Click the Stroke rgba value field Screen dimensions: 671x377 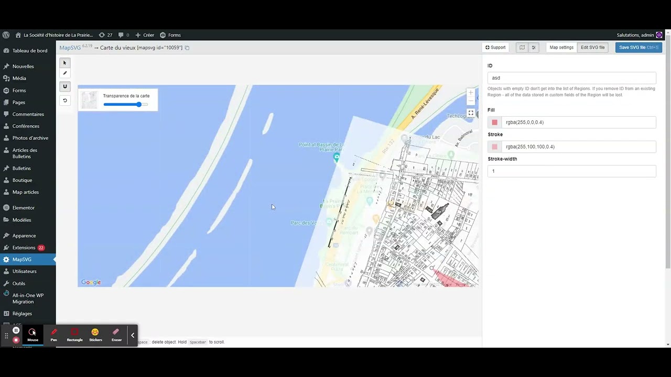[579, 147]
